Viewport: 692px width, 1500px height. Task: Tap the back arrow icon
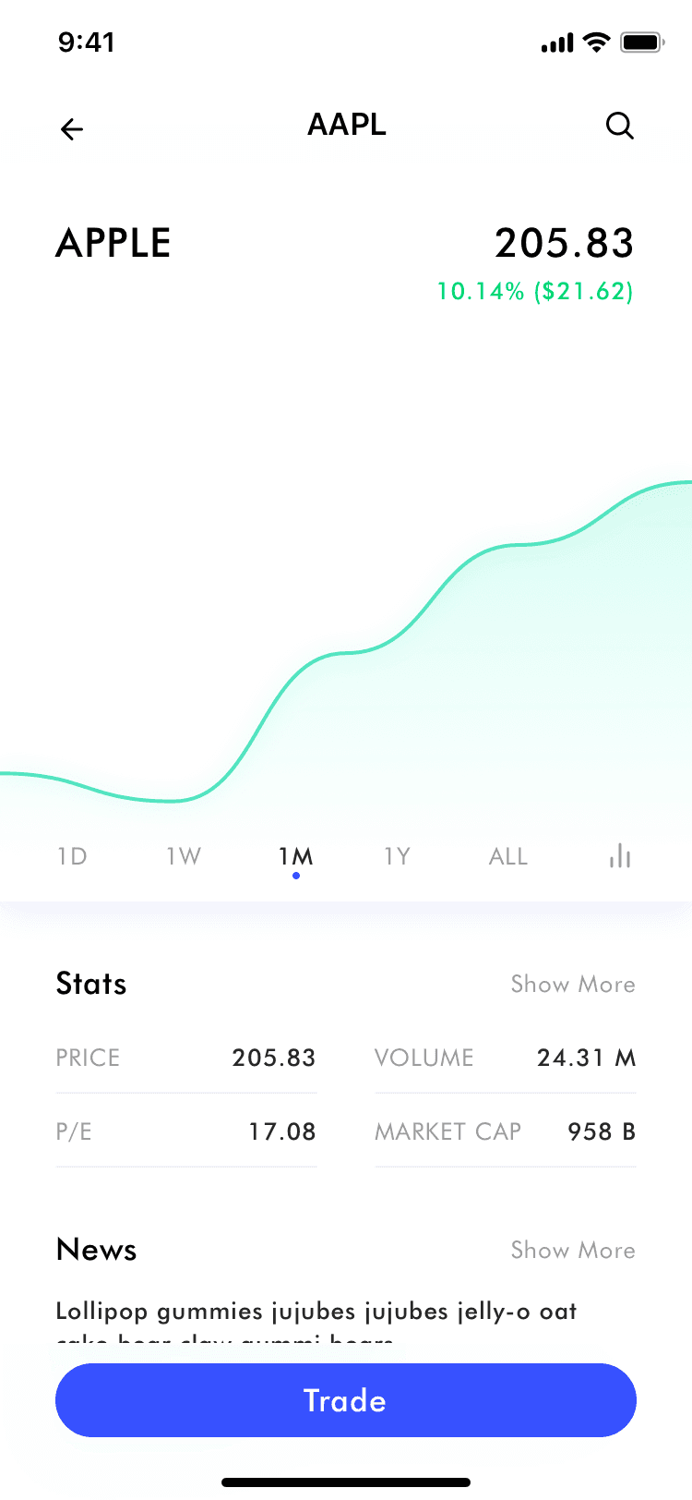pos(72,129)
